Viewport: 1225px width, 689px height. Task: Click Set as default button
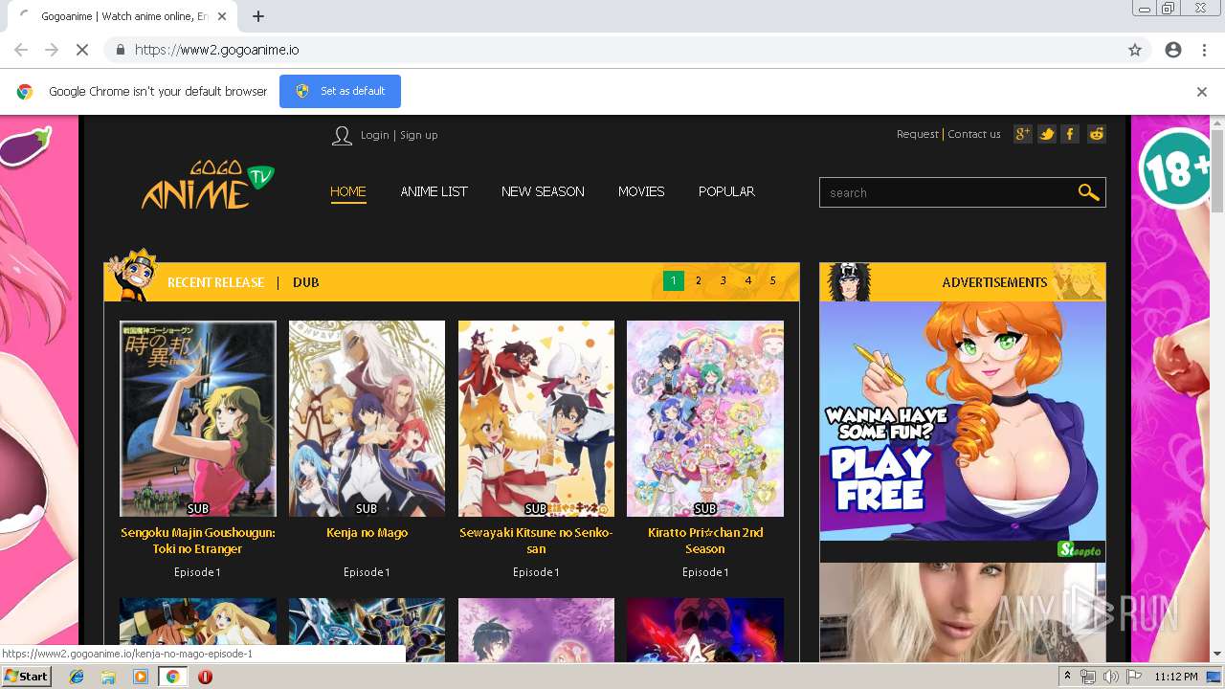(340, 91)
